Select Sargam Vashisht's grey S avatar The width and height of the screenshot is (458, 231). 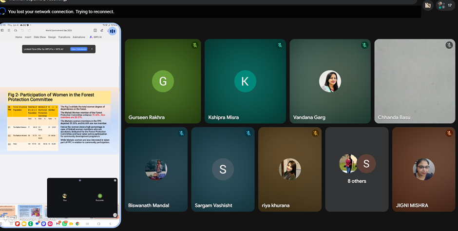click(223, 170)
